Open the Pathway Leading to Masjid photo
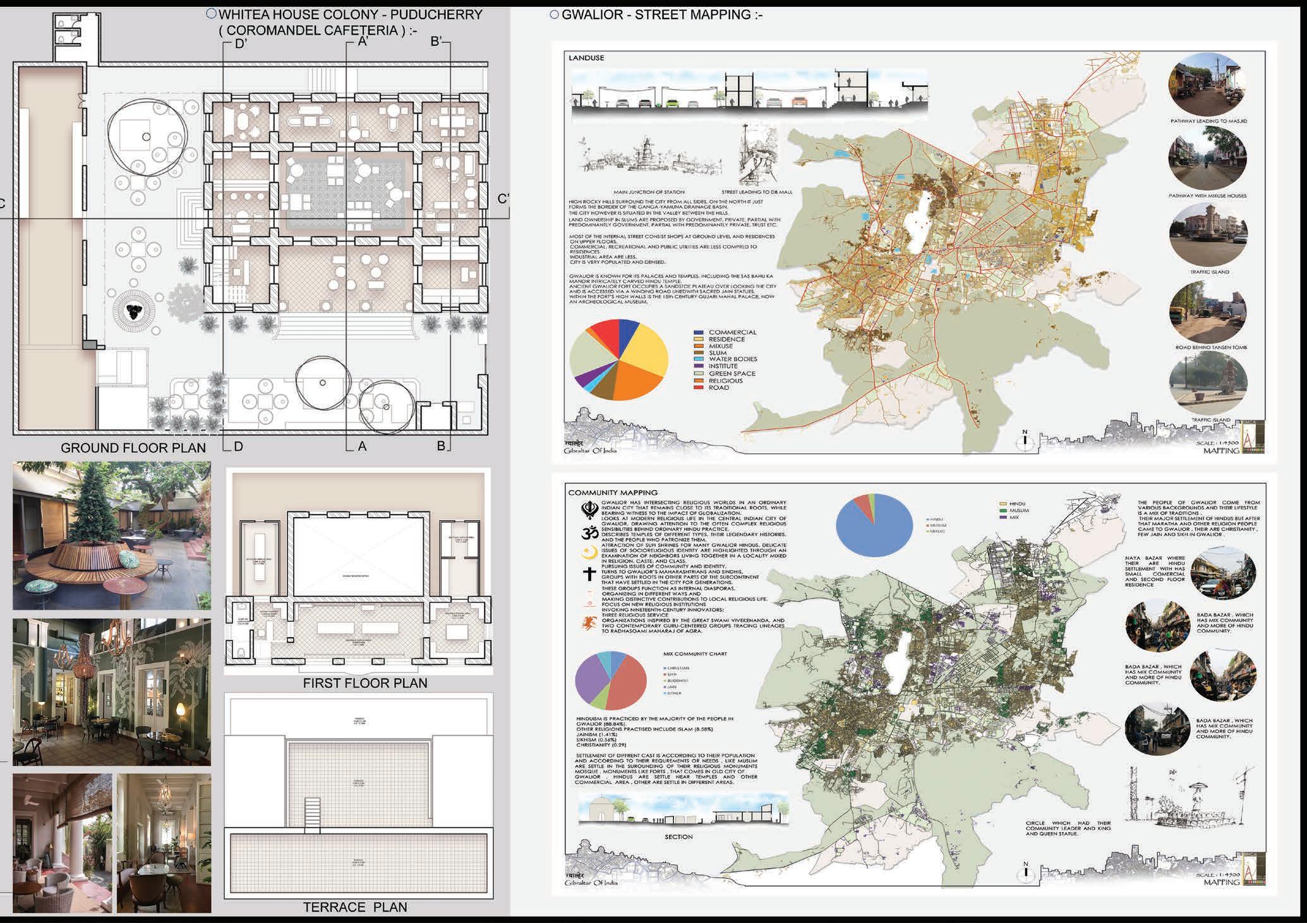Screen dimensions: 1307x923 coord(1208,84)
